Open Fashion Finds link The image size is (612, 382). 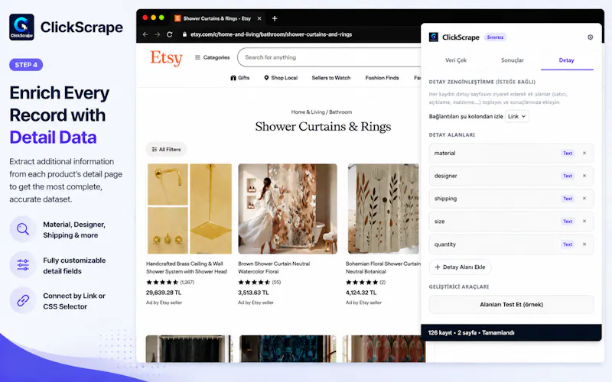382,78
